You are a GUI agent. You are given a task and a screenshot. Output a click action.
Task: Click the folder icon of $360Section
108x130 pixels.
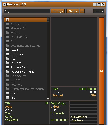(7, 24)
